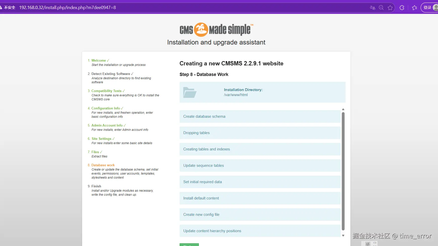Click the Create database schema progress row
Screen dimensions: 438x246
click(260, 116)
